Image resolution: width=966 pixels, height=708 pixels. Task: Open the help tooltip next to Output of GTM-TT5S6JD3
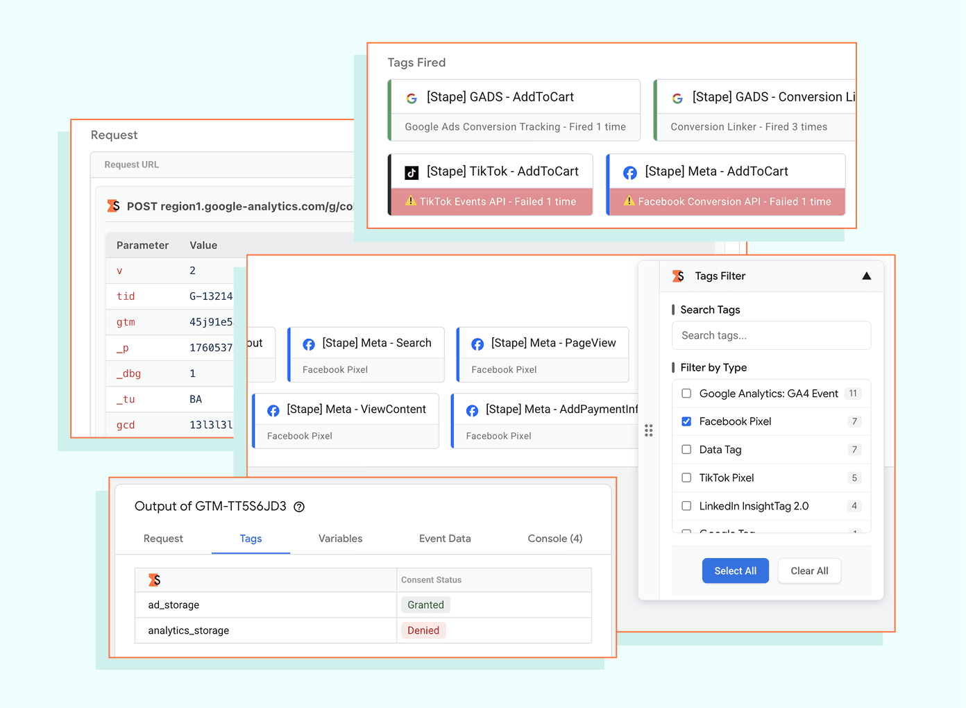298,507
